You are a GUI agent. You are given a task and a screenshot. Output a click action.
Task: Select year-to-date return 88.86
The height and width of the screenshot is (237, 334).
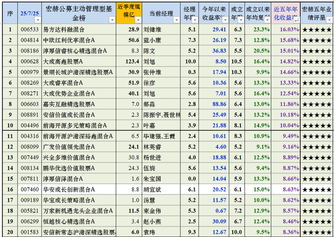pyautogui.click(x=219, y=104)
